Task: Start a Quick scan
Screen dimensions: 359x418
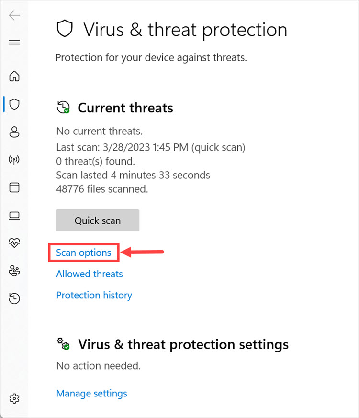Action: (97, 220)
